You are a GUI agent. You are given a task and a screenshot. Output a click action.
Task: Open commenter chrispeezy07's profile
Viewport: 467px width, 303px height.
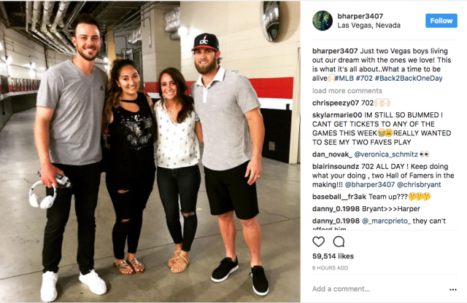(336, 103)
